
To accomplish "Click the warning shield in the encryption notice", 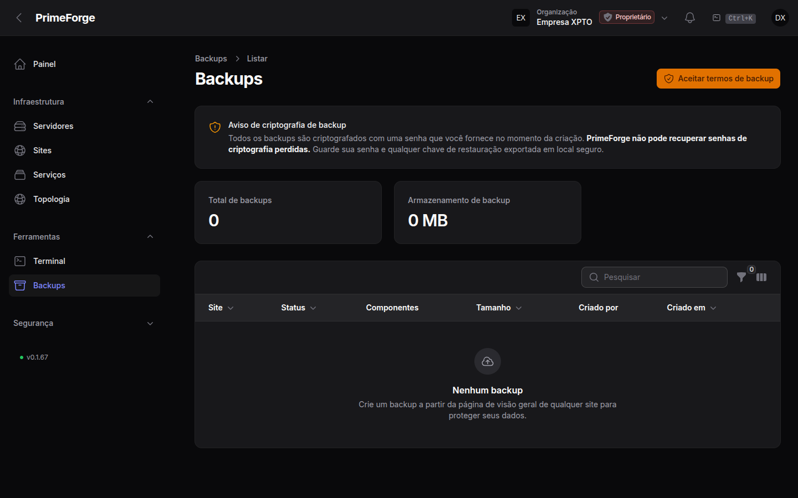I will [215, 127].
